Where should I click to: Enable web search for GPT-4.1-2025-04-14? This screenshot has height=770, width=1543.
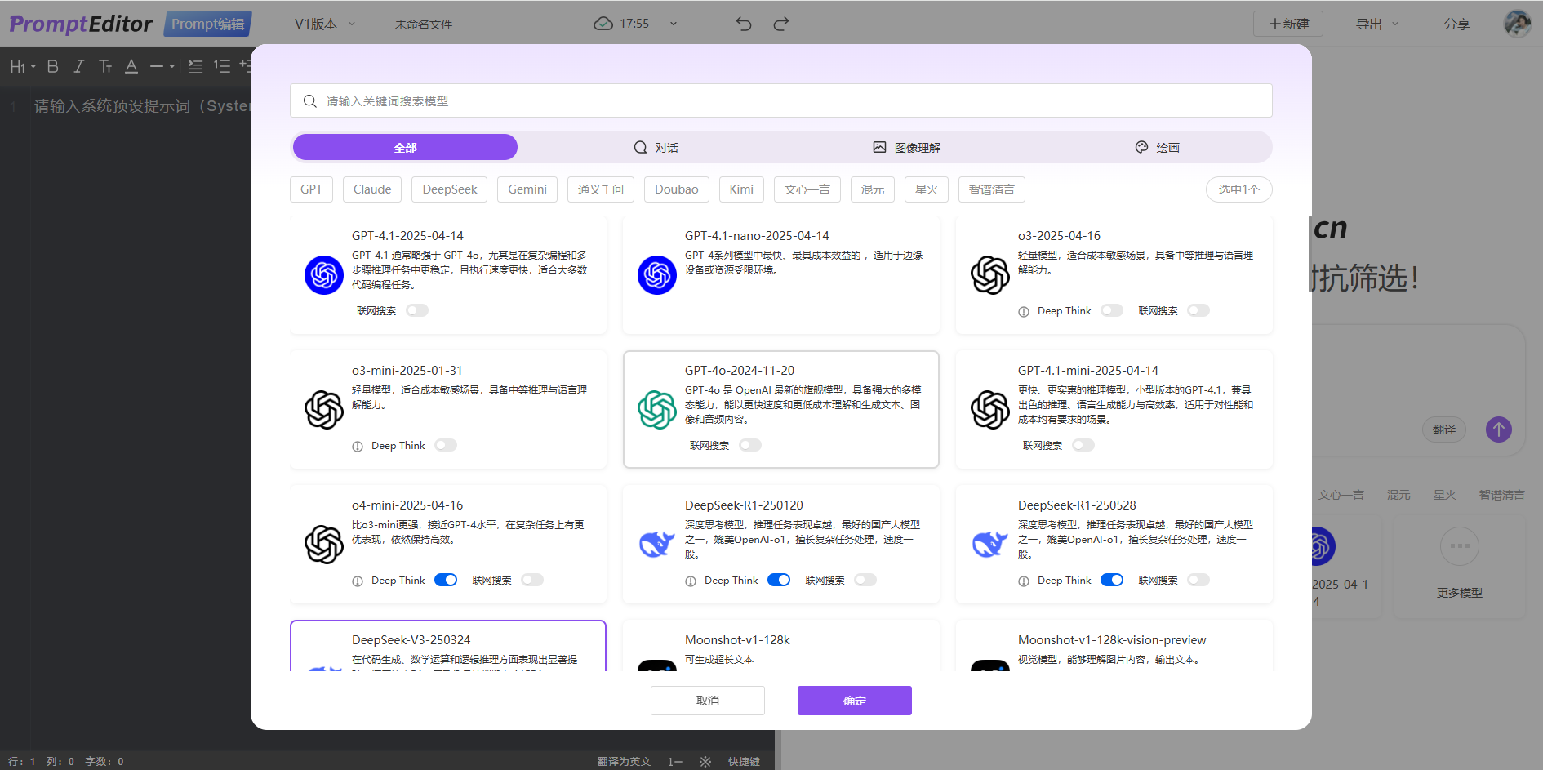417,310
